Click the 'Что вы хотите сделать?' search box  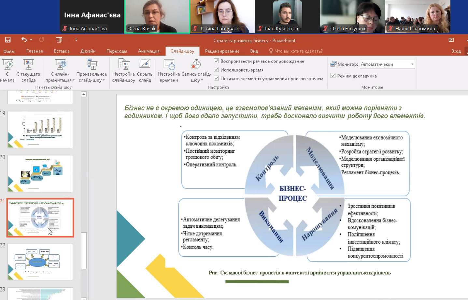[299, 51]
